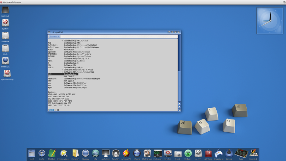The height and width of the screenshot is (161, 286).
Task: Launch RunInUAE from the dock
Action: (253, 153)
